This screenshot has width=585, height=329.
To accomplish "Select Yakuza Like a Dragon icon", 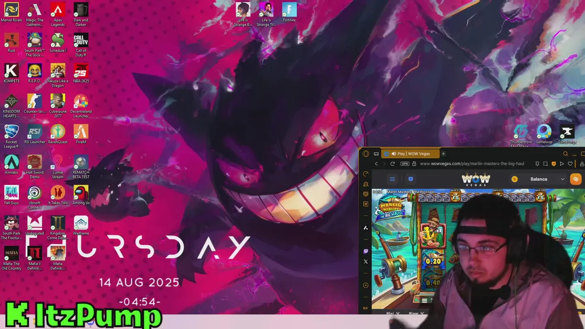I will point(58,75).
